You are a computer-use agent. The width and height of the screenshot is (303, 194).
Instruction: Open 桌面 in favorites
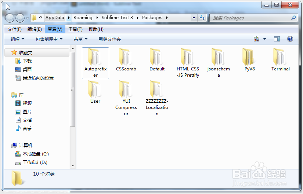click(24, 69)
